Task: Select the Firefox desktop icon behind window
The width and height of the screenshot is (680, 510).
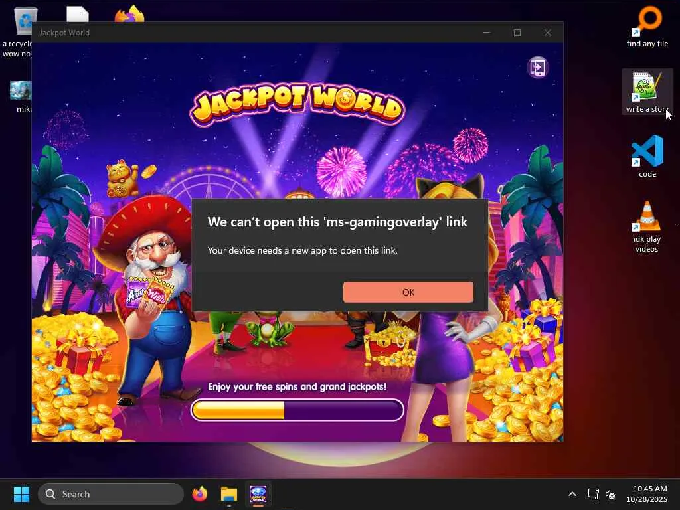Action: [x=129, y=14]
